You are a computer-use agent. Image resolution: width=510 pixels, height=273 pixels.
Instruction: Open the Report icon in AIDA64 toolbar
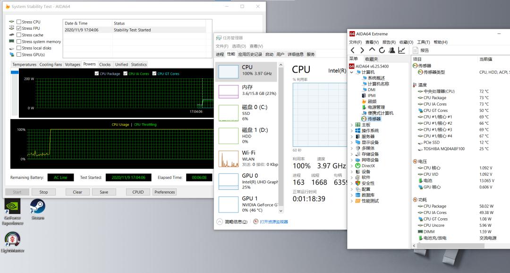pos(416,50)
